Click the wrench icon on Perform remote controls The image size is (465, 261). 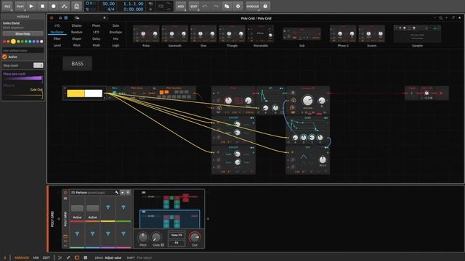point(117,193)
